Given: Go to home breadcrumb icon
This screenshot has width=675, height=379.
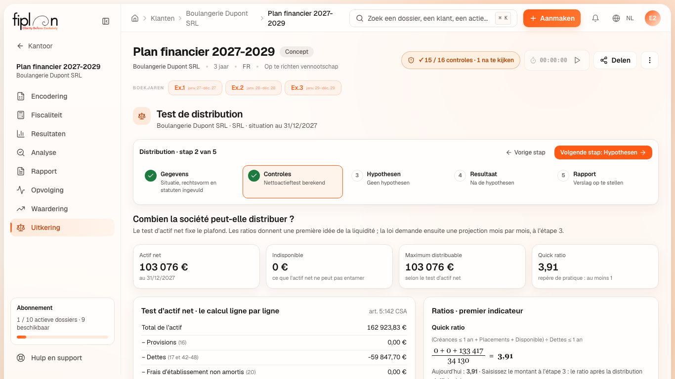Looking at the screenshot, I should pos(135,18).
